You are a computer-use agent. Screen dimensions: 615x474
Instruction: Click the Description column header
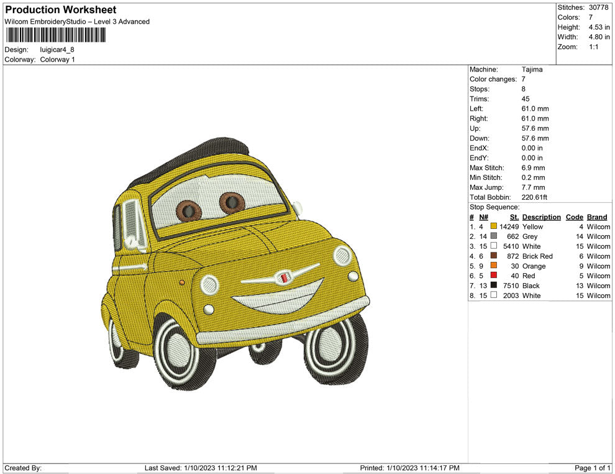pyautogui.click(x=541, y=217)
